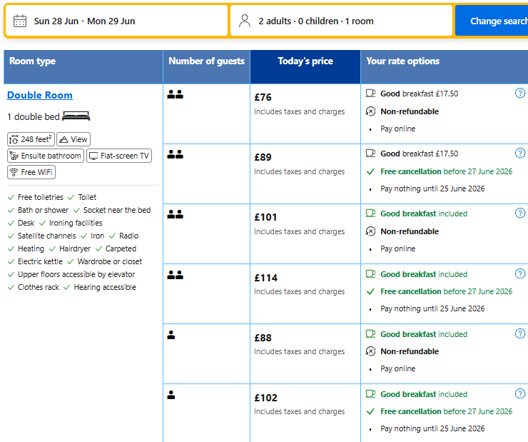Image resolution: width=528 pixels, height=442 pixels.
Task: Click Upper floors accessible by elevator amenity
Action: (x=76, y=274)
